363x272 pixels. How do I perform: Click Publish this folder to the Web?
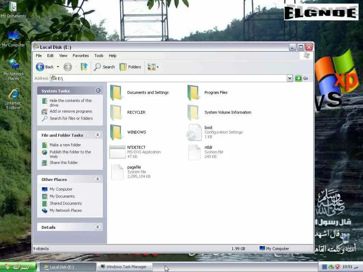pos(70,154)
